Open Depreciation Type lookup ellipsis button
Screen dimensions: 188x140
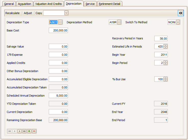pos(60,22)
